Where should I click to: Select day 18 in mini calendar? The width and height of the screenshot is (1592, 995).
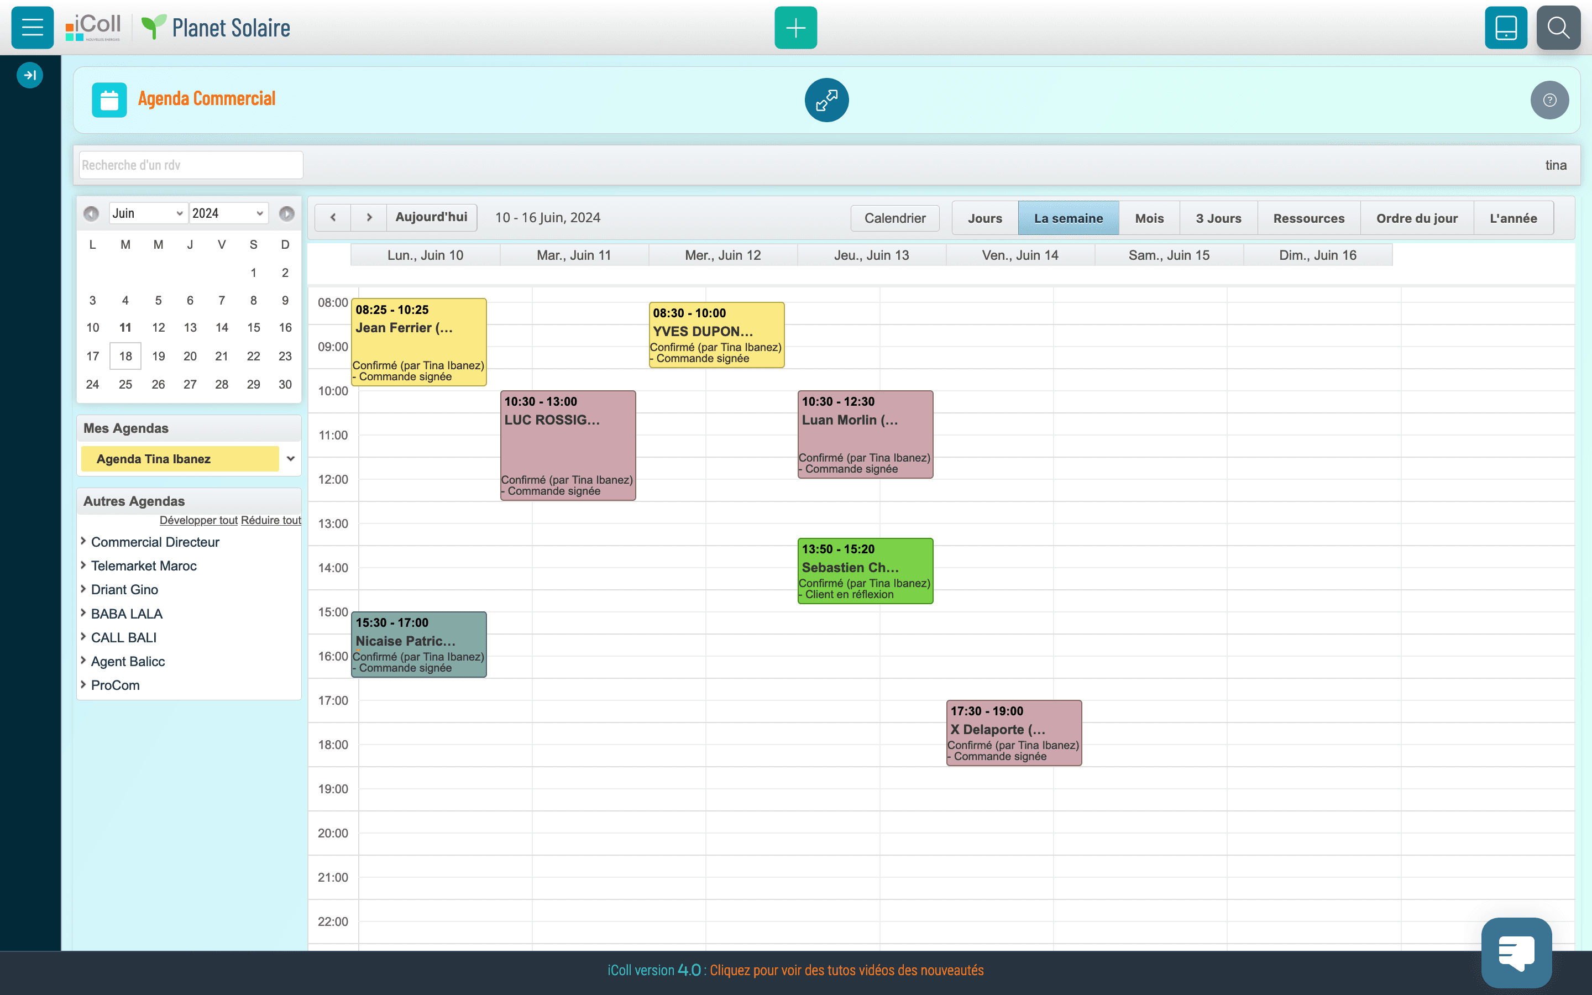coord(125,356)
